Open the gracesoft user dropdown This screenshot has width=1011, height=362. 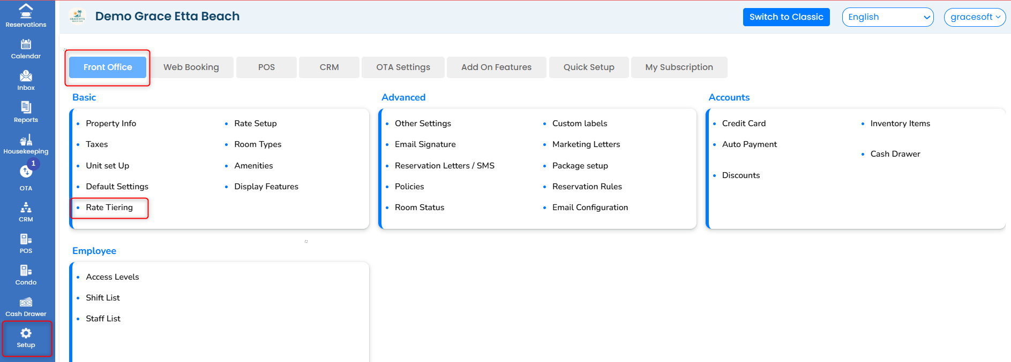975,17
